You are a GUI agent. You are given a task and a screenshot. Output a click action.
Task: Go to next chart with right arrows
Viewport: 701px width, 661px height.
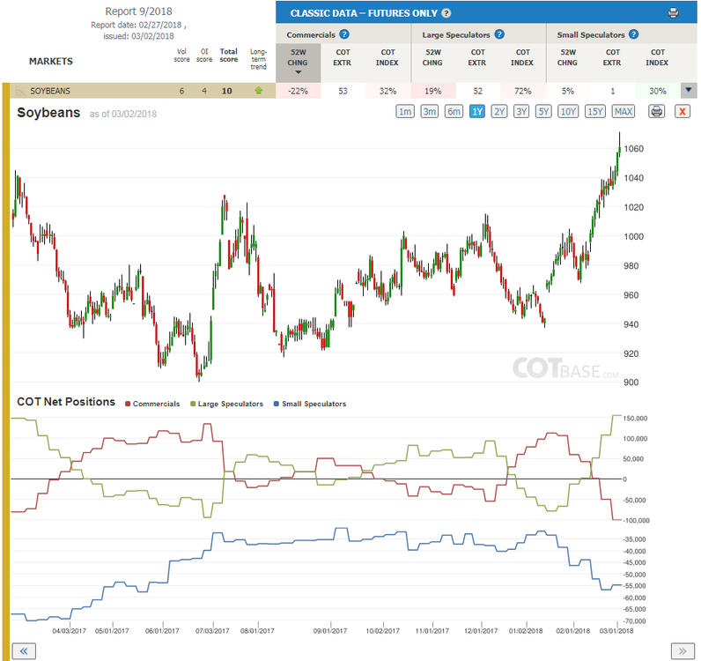(x=683, y=650)
